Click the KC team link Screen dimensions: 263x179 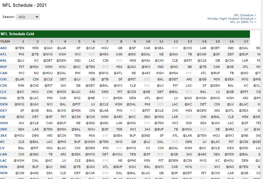point(3,142)
